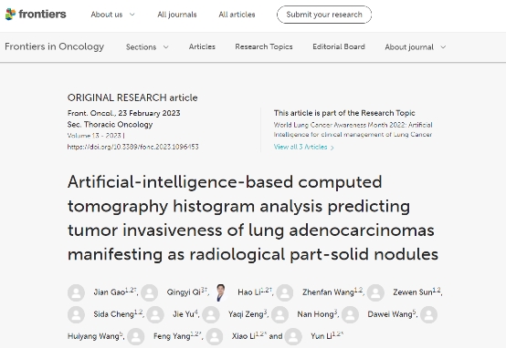Switch to the Research Topics tab
Viewport: 506px width, 348px height.
tap(264, 46)
